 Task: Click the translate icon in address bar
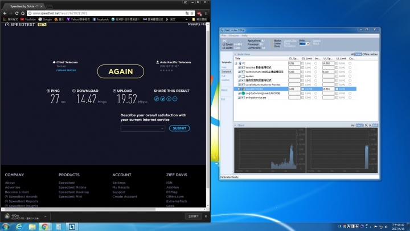tap(187, 13)
